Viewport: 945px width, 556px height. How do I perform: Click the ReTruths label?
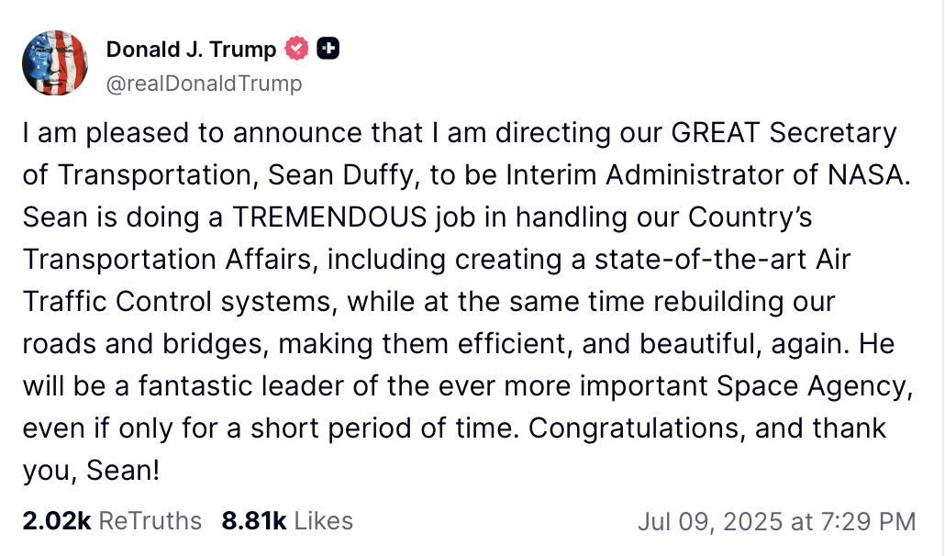150,521
